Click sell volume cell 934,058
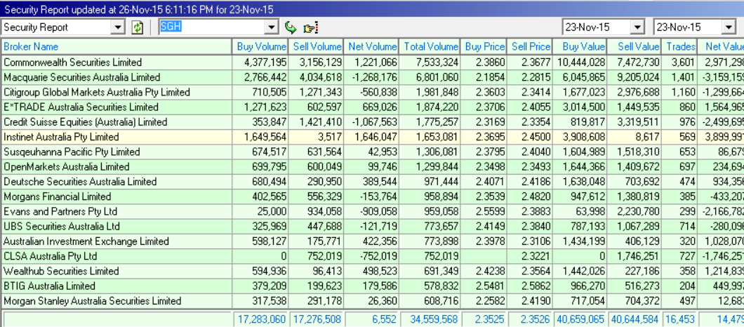 [x=316, y=211]
